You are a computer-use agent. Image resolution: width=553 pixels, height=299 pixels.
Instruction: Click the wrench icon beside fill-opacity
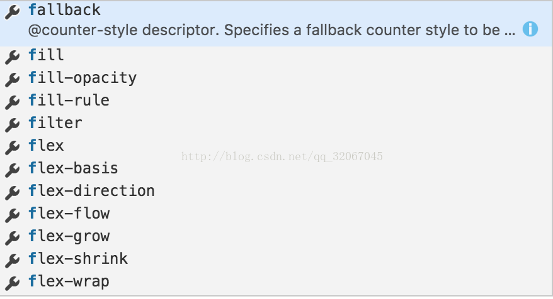13,80
